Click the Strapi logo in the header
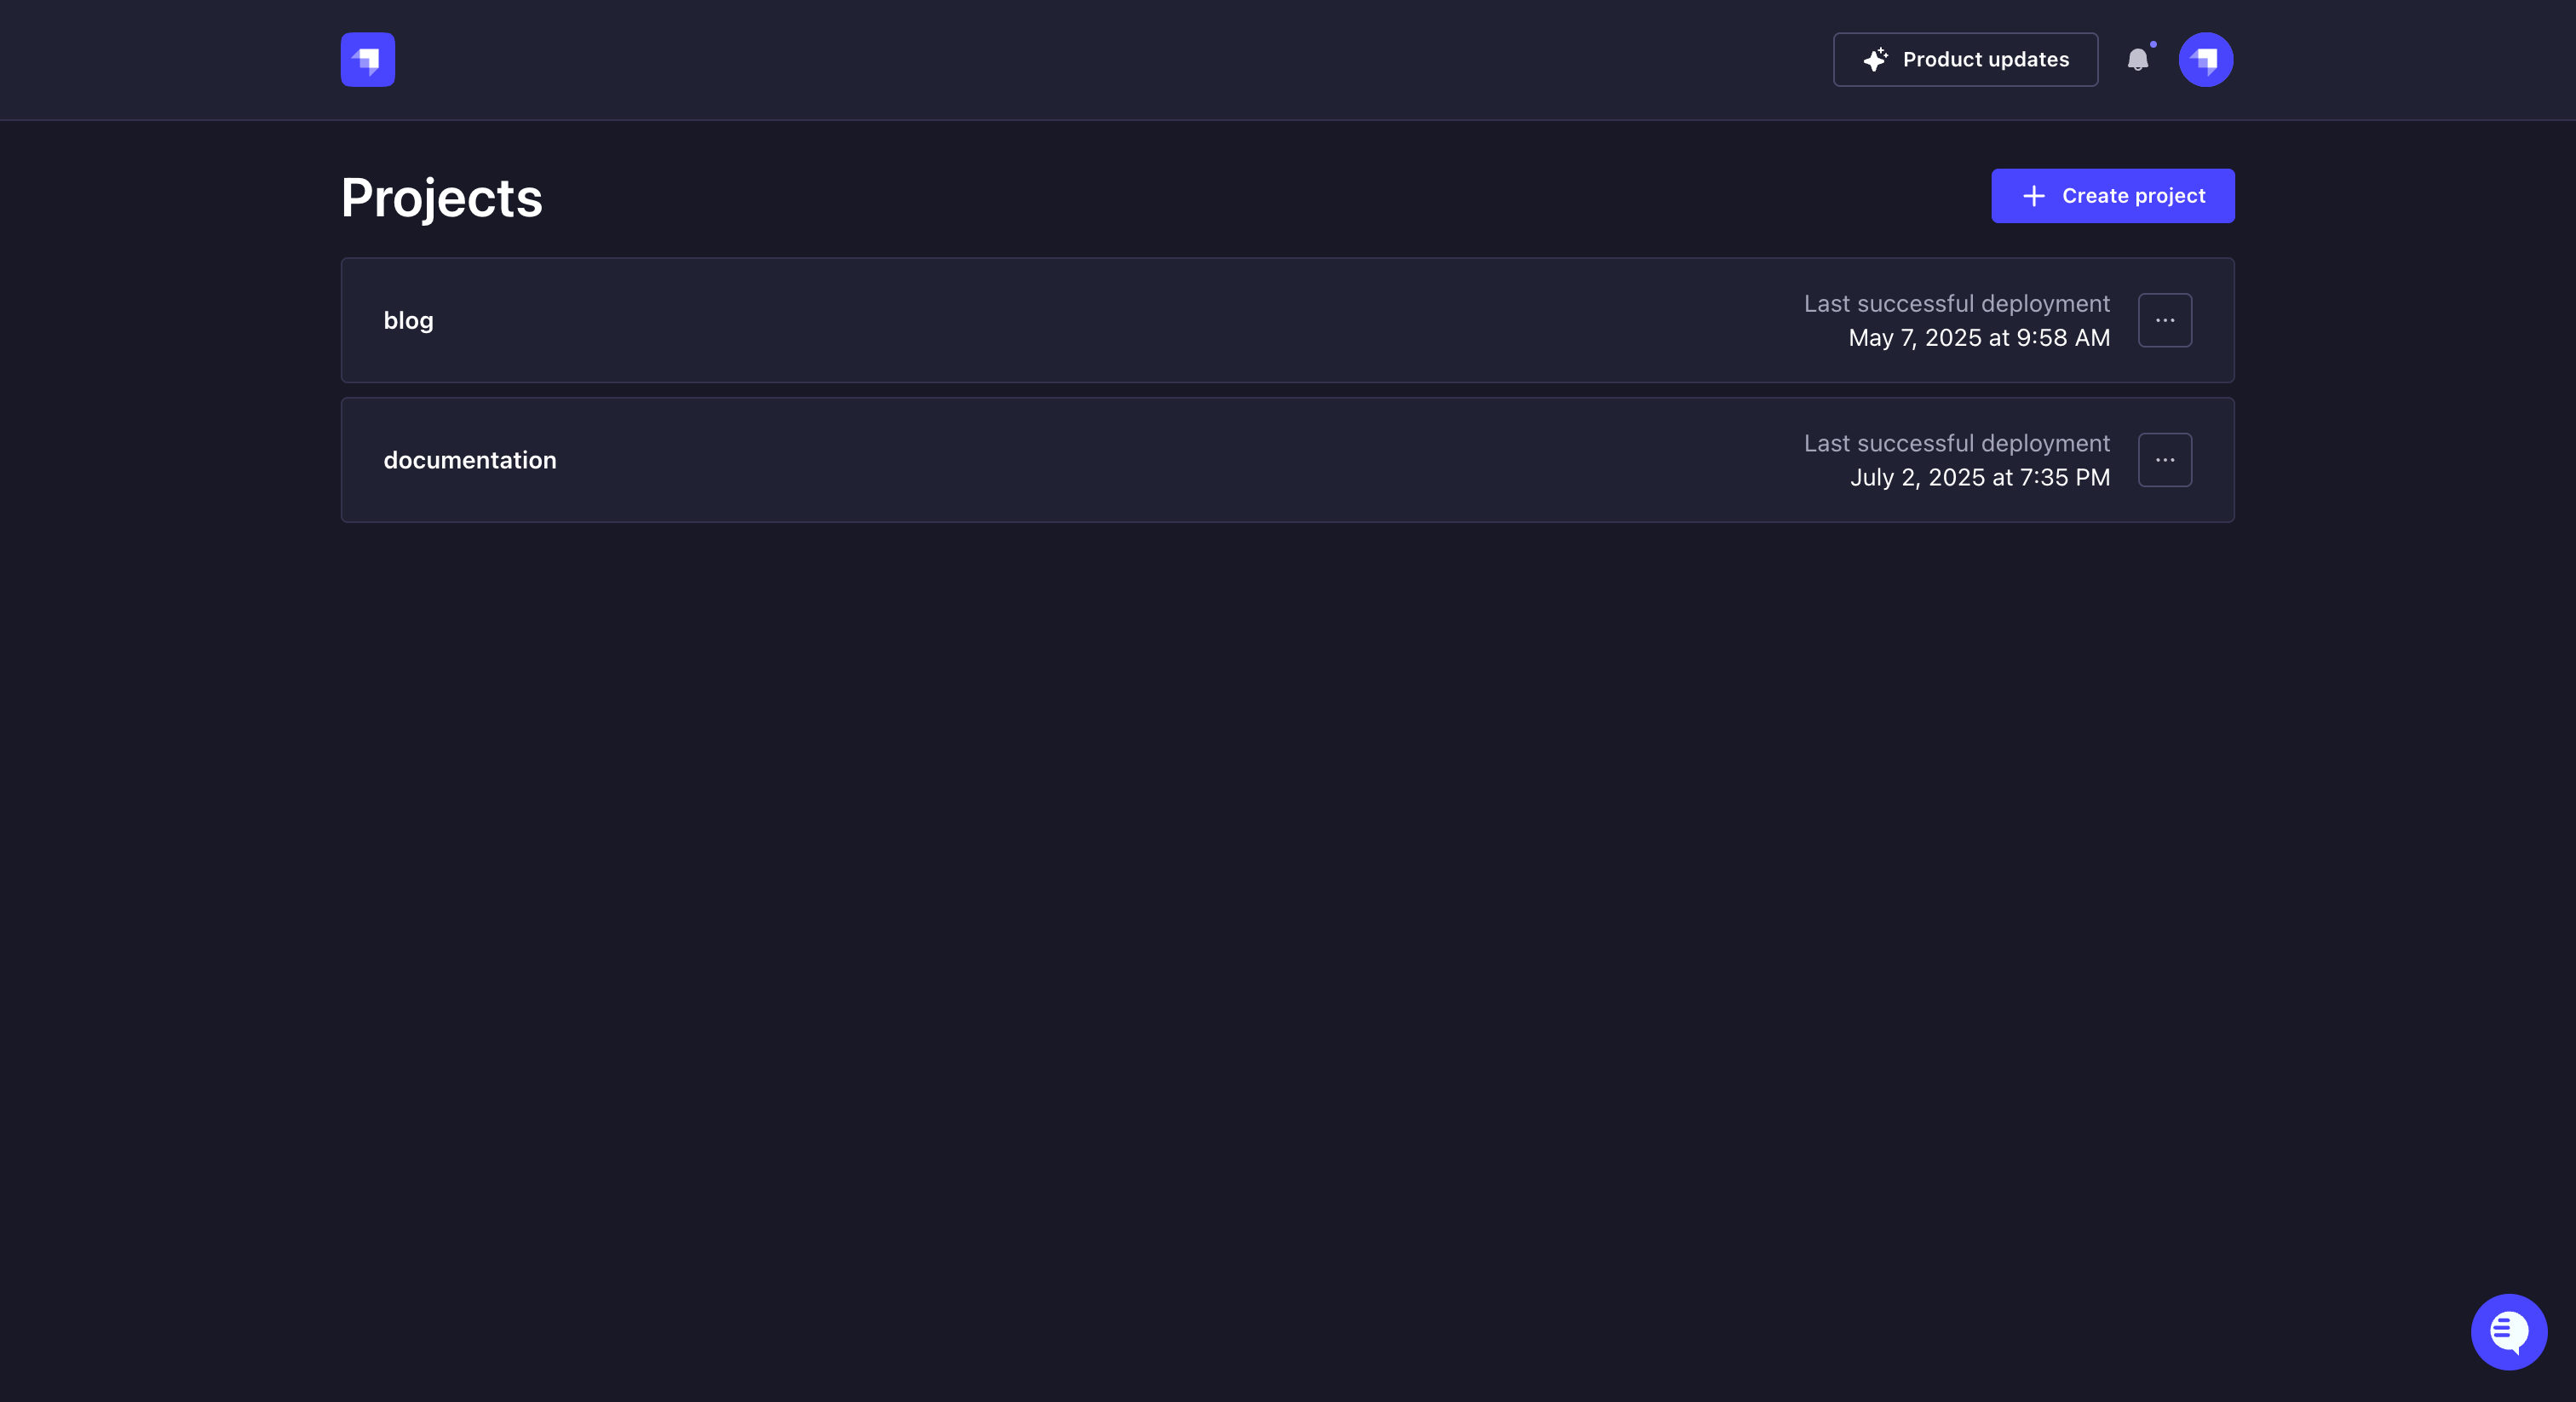 [367, 59]
